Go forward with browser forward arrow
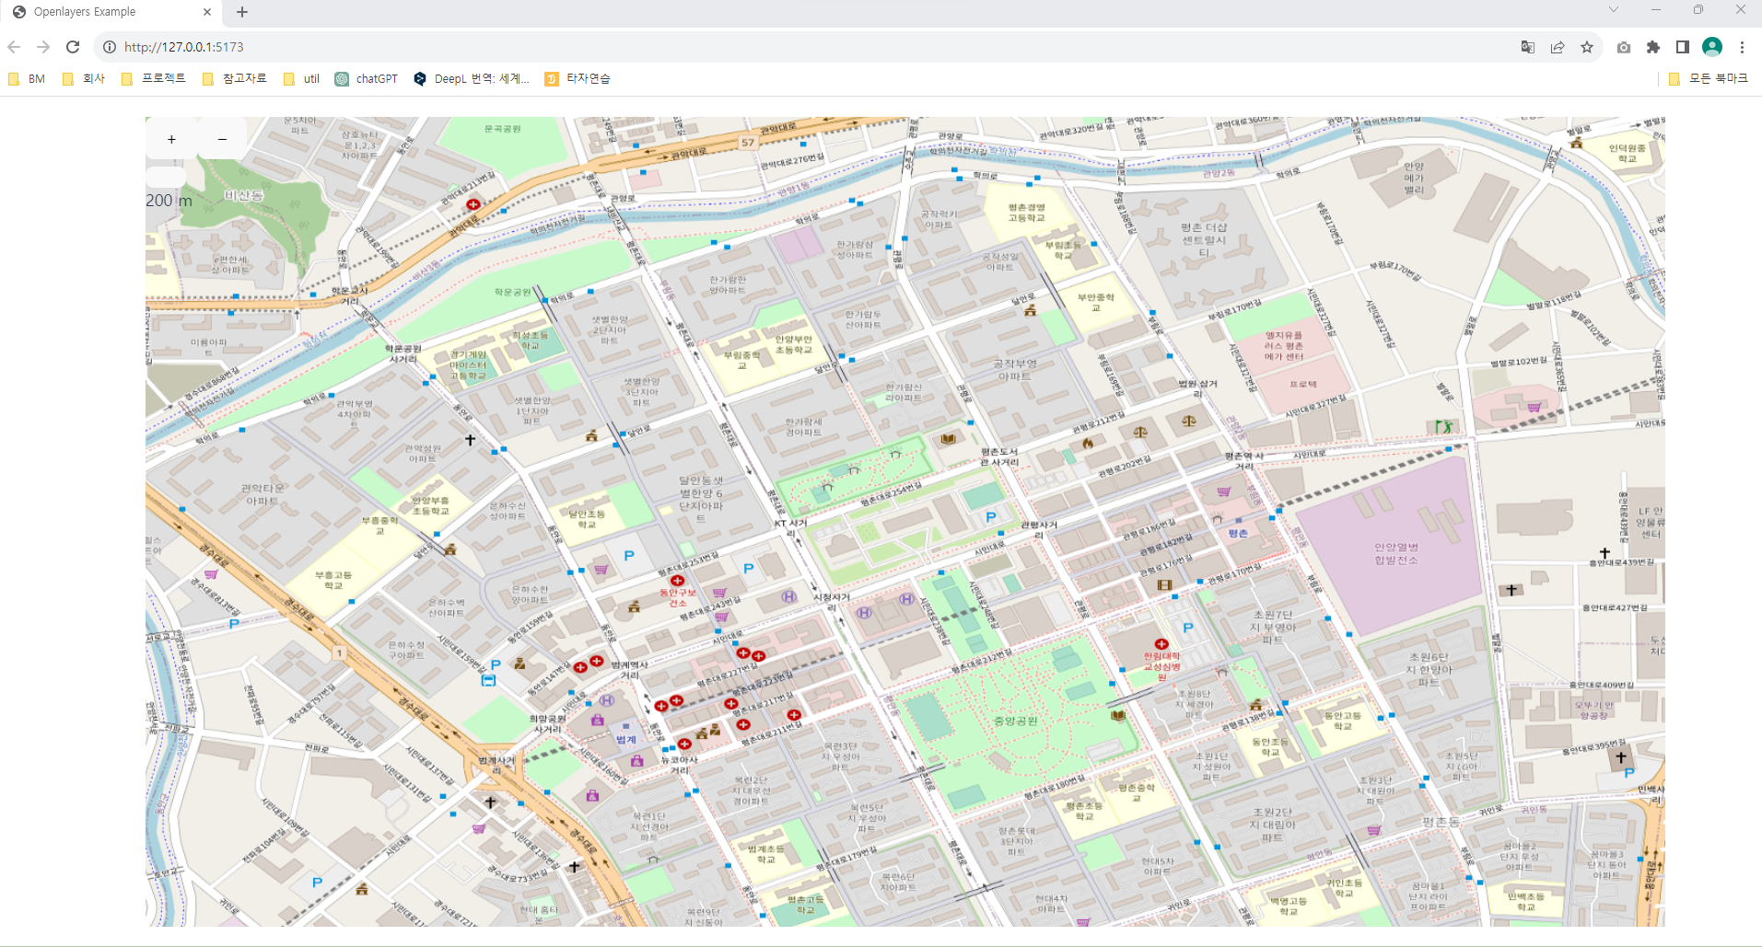The height and width of the screenshot is (947, 1762). (x=43, y=47)
